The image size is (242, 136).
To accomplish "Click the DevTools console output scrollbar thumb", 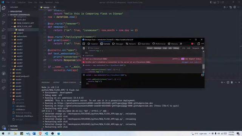I will point(203,66).
